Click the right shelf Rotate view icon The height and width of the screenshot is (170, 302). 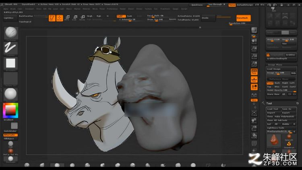[254, 136]
